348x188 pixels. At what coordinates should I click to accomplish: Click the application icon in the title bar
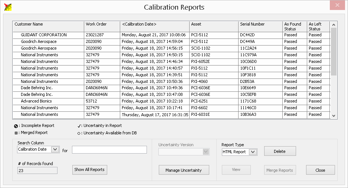point(7,7)
